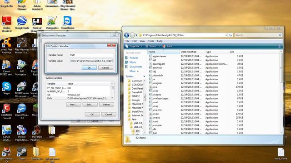Expand the address bar history dropdown
The width and height of the screenshot is (291, 163).
pos(226,35)
